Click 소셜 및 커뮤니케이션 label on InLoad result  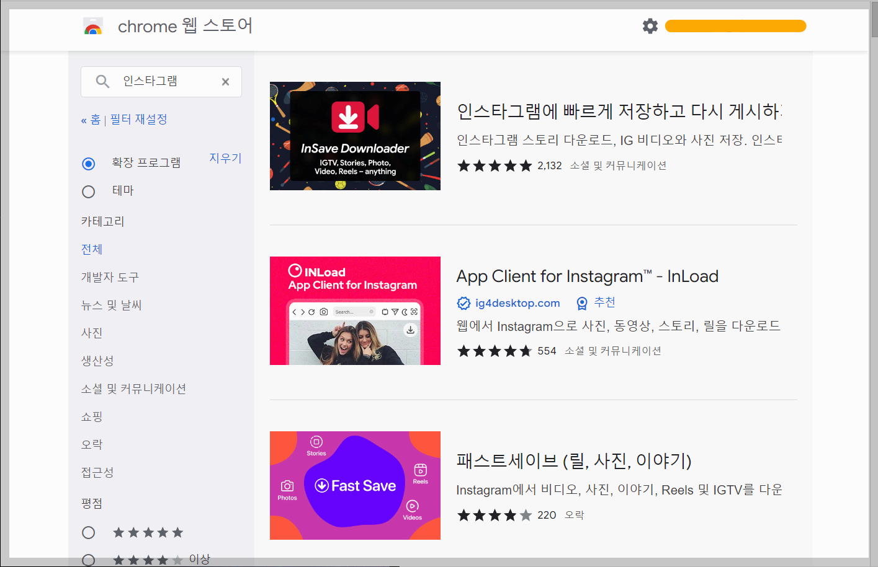[x=613, y=351]
